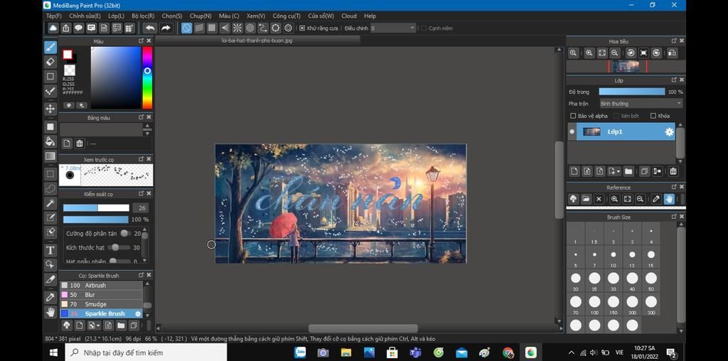Screen dimensions: 728x361
Task: Toggle the Xén bớt clipping checkbox
Action: [616, 116]
